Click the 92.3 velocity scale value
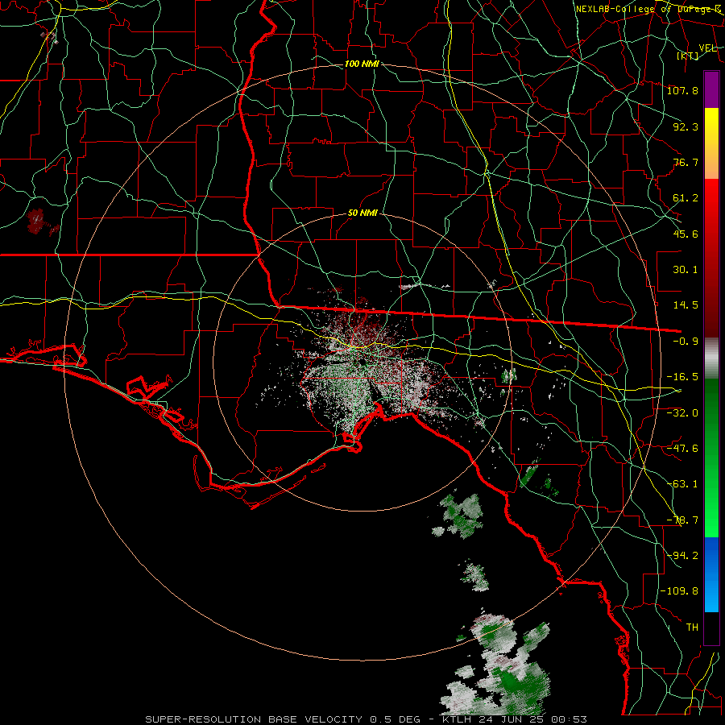The image size is (725, 725). (686, 126)
